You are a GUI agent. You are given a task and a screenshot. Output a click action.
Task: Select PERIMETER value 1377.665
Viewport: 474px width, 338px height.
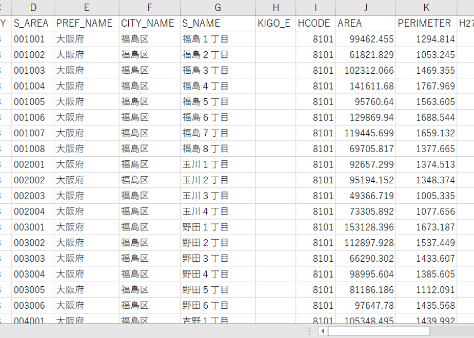pyautogui.click(x=426, y=149)
